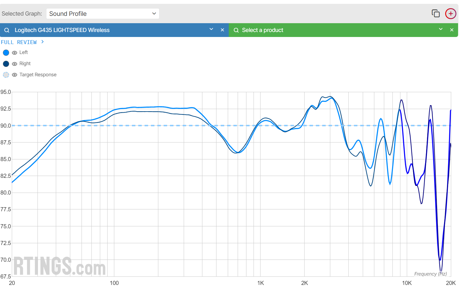Click the Target Response legend label
Viewport: 459px width, 287px height.
(x=38, y=75)
